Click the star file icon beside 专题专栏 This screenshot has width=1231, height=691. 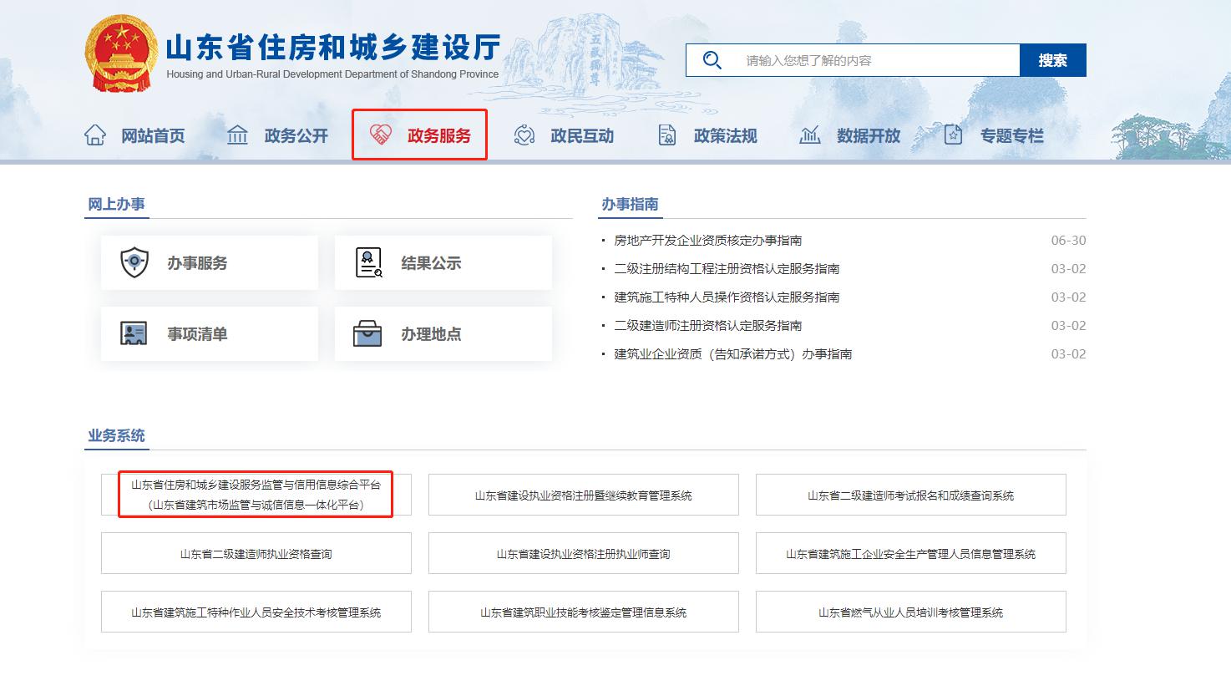[953, 135]
